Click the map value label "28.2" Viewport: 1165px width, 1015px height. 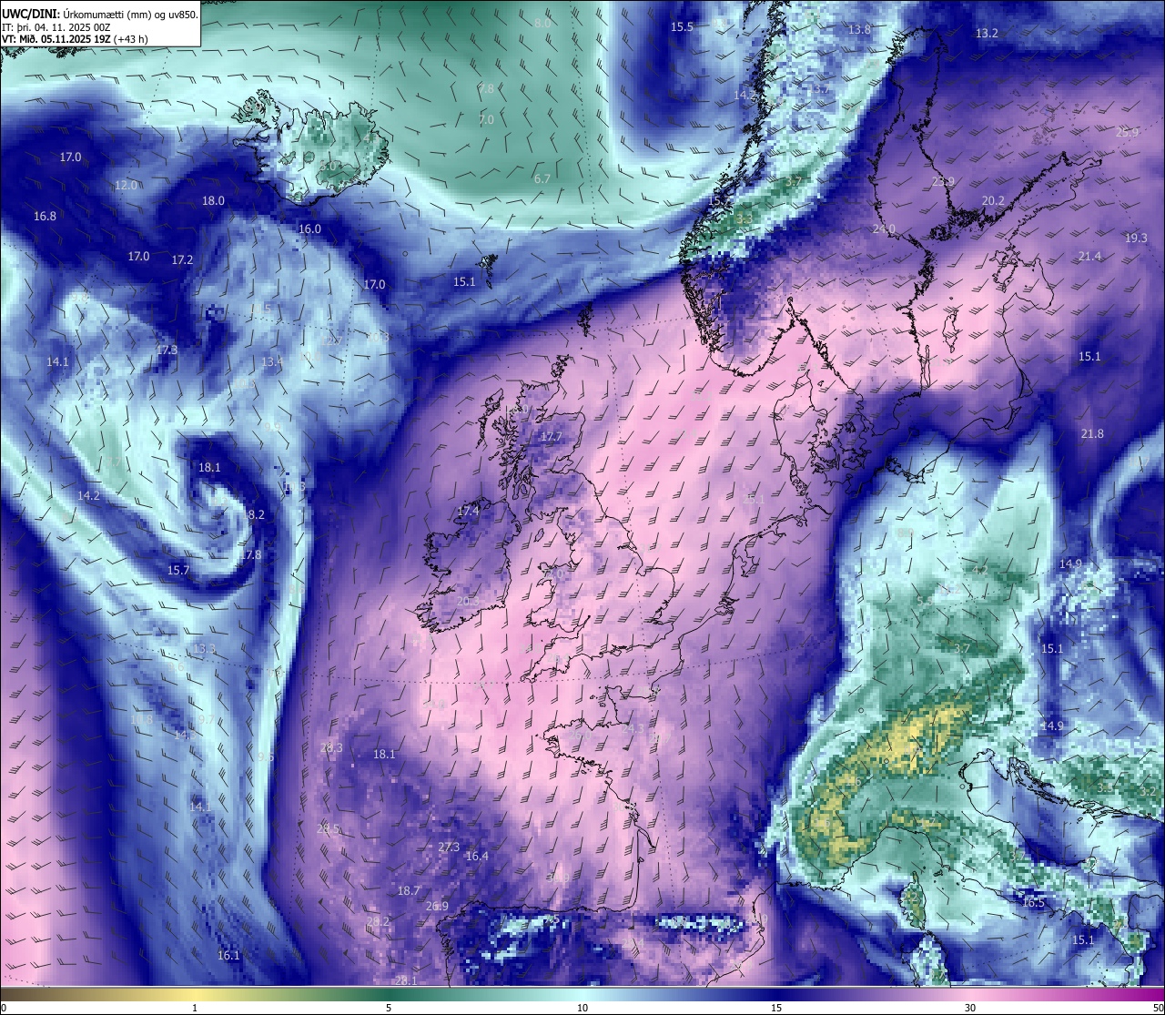(378, 922)
